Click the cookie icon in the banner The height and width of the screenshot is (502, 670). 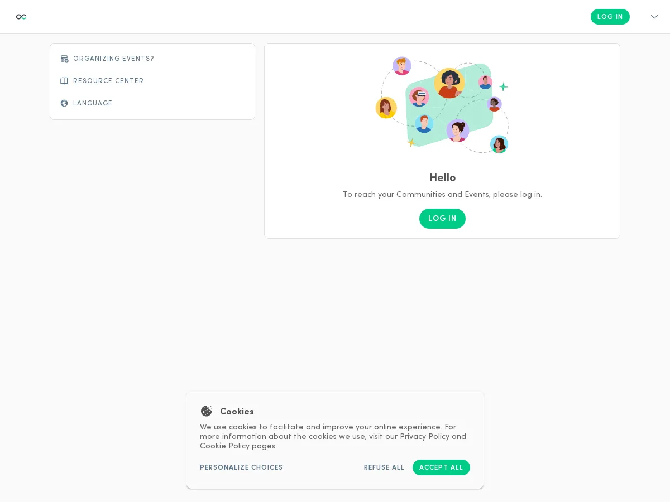(x=207, y=411)
